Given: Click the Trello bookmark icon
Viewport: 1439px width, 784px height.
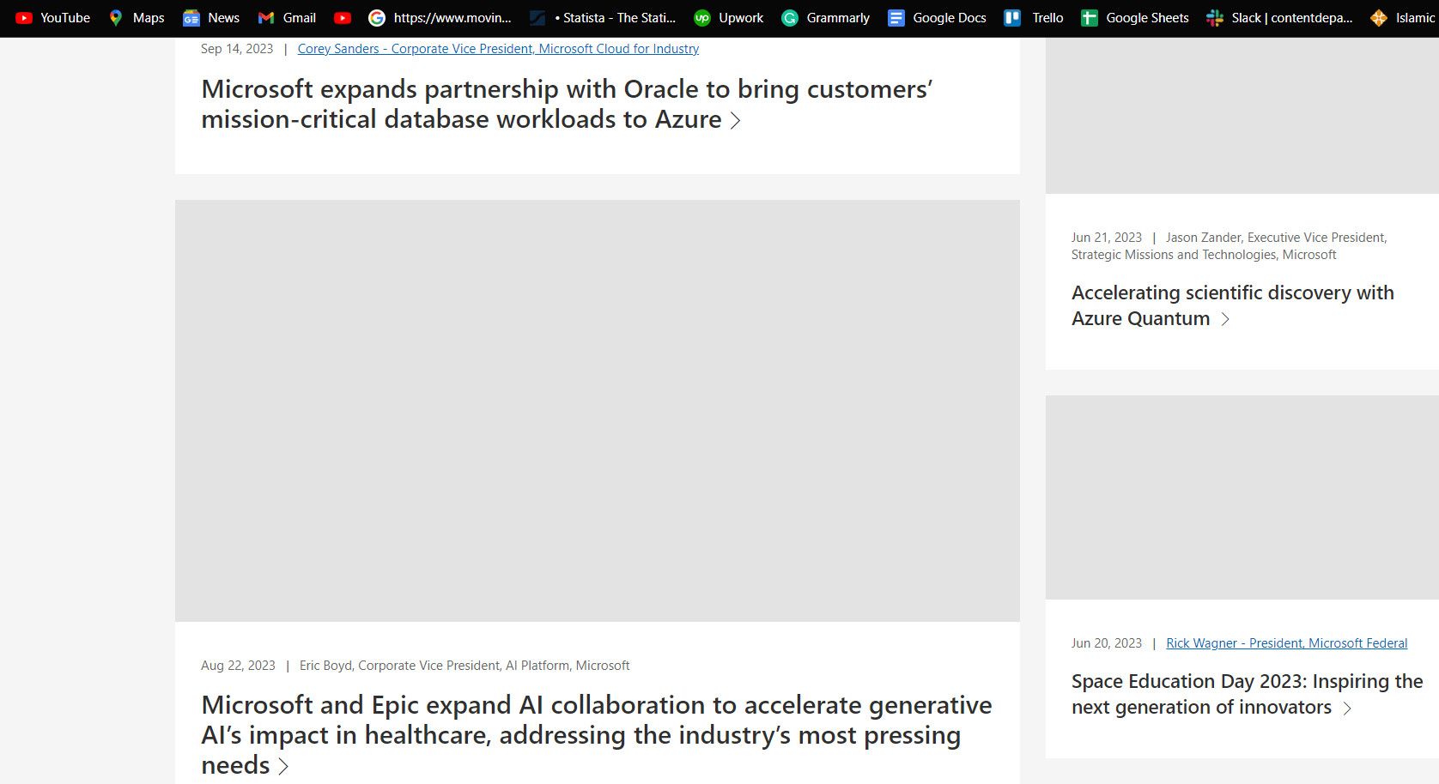Looking at the screenshot, I should 1013,18.
